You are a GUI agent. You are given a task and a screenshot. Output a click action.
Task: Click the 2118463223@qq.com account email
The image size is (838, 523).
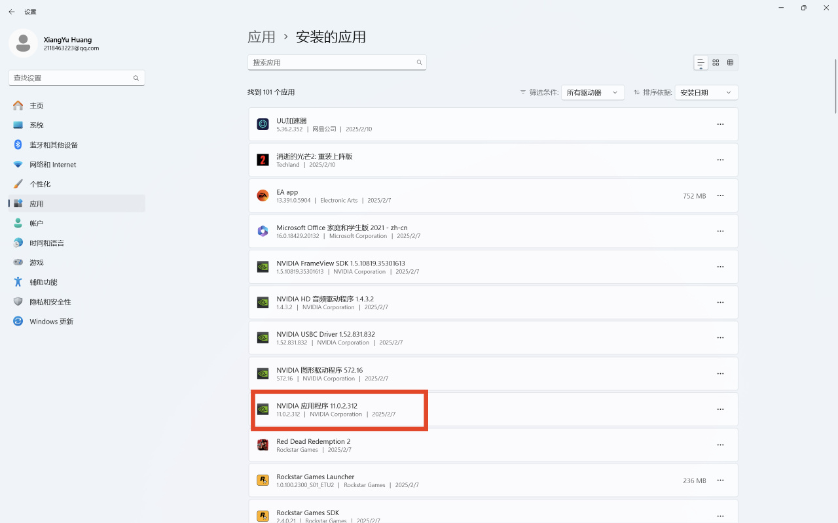pyautogui.click(x=71, y=48)
